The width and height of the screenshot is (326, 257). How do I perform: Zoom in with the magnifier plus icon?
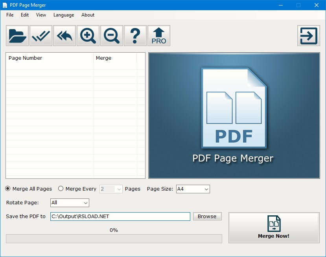coord(88,35)
